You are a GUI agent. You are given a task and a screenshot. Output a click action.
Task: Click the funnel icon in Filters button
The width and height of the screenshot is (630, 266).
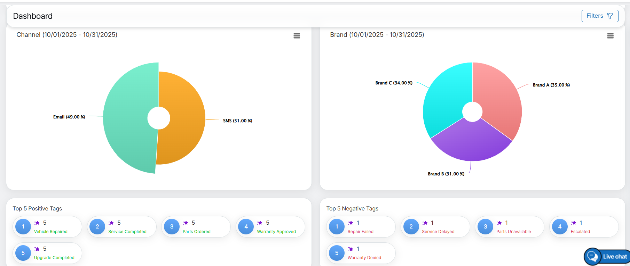click(610, 16)
